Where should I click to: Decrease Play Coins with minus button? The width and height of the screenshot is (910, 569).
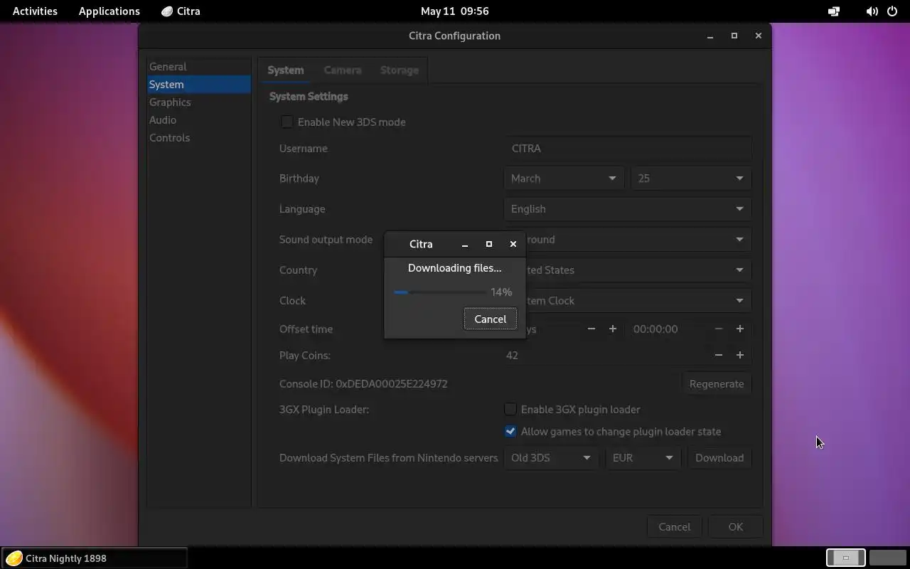coord(719,355)
